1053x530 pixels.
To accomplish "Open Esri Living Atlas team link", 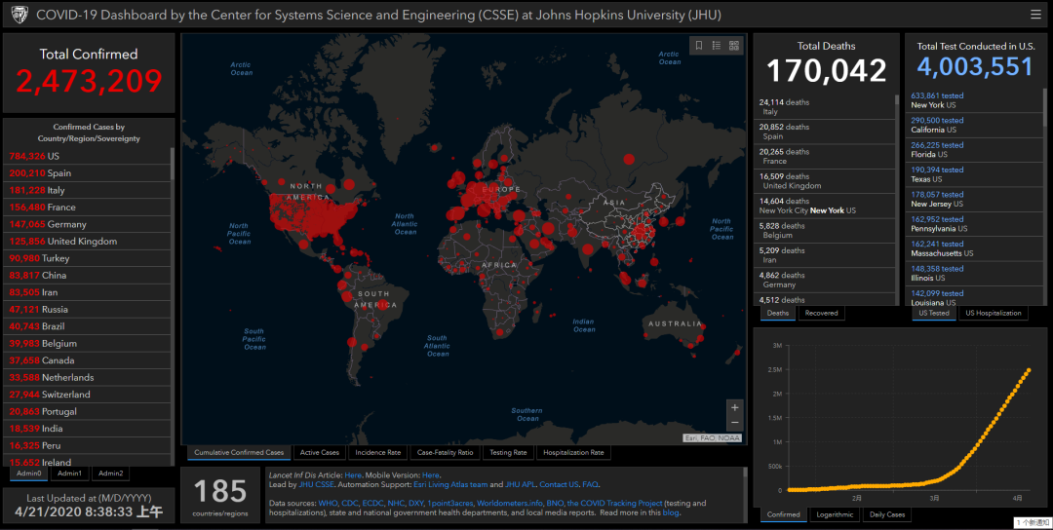I will tap(450, 484).
